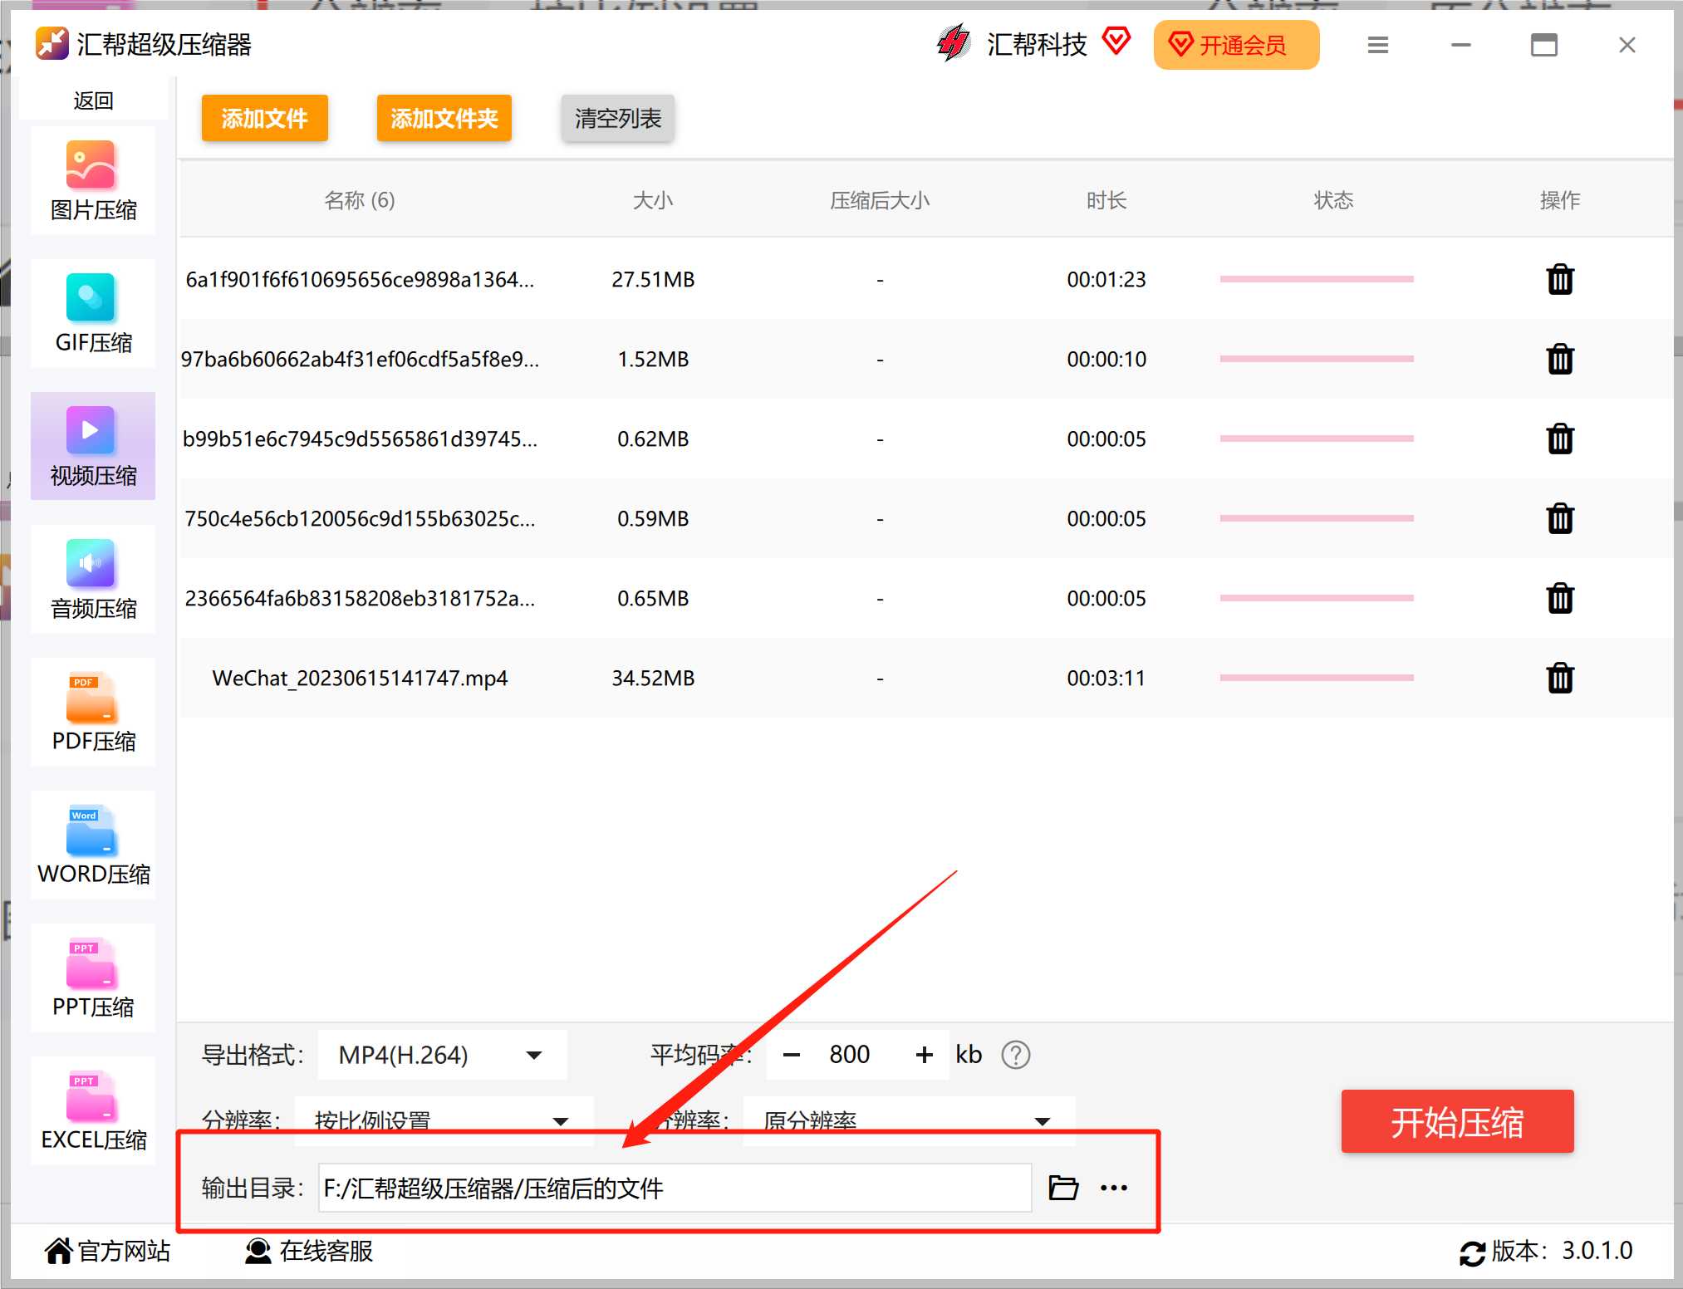Click the 汇帮科技 brand logo
1683x1289 pixels.
954,43
